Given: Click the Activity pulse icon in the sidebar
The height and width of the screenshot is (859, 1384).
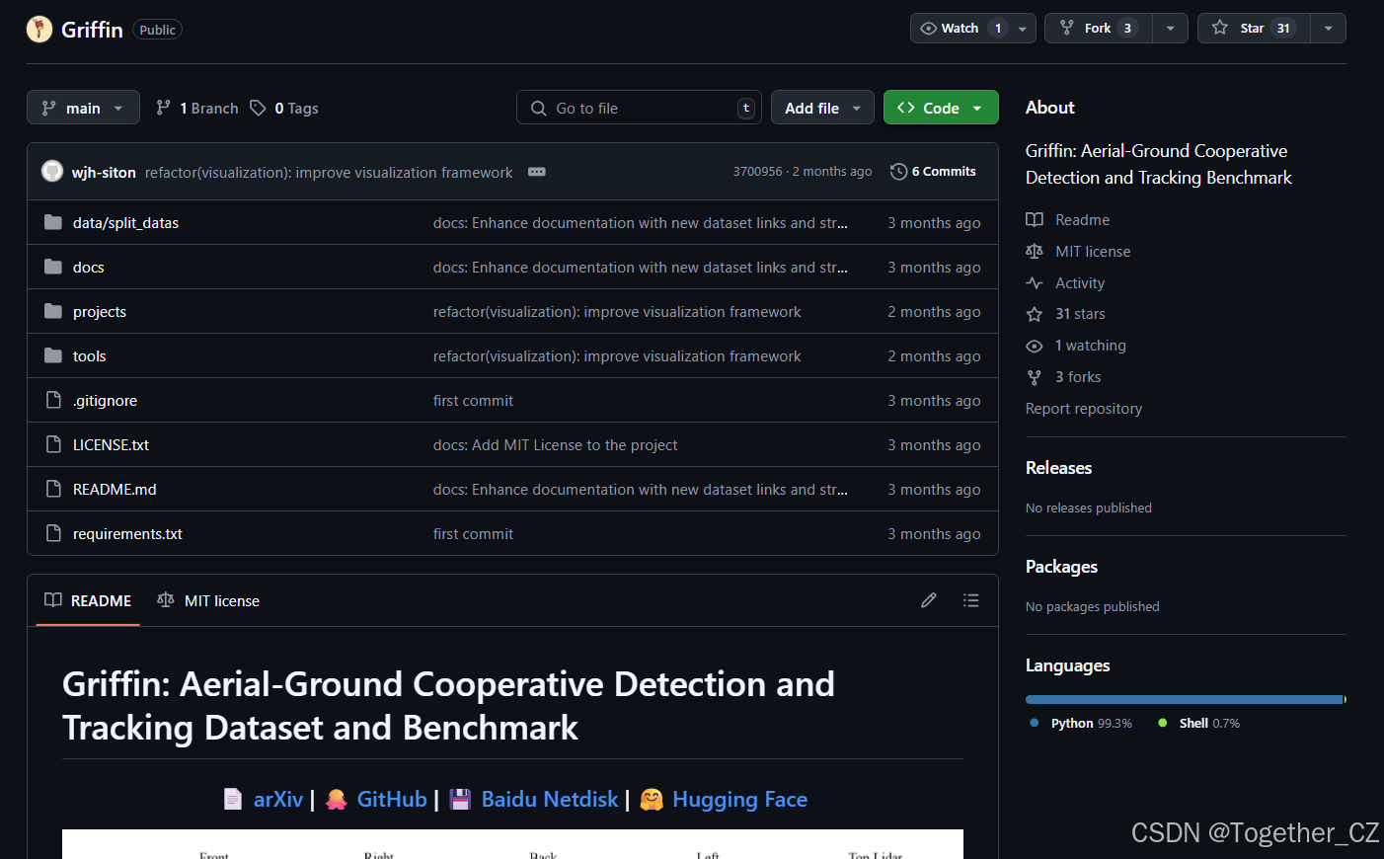Looking at the screenshot, I should pos(1034,282).
